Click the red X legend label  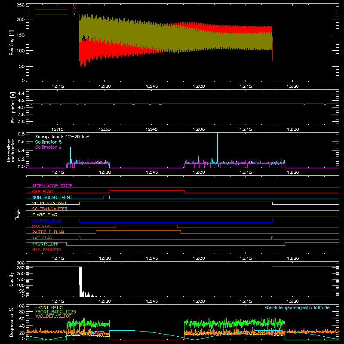point(74,8)
